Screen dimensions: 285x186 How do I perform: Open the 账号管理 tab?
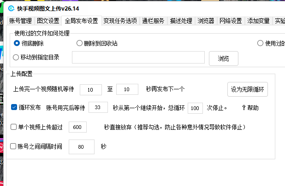20,21
